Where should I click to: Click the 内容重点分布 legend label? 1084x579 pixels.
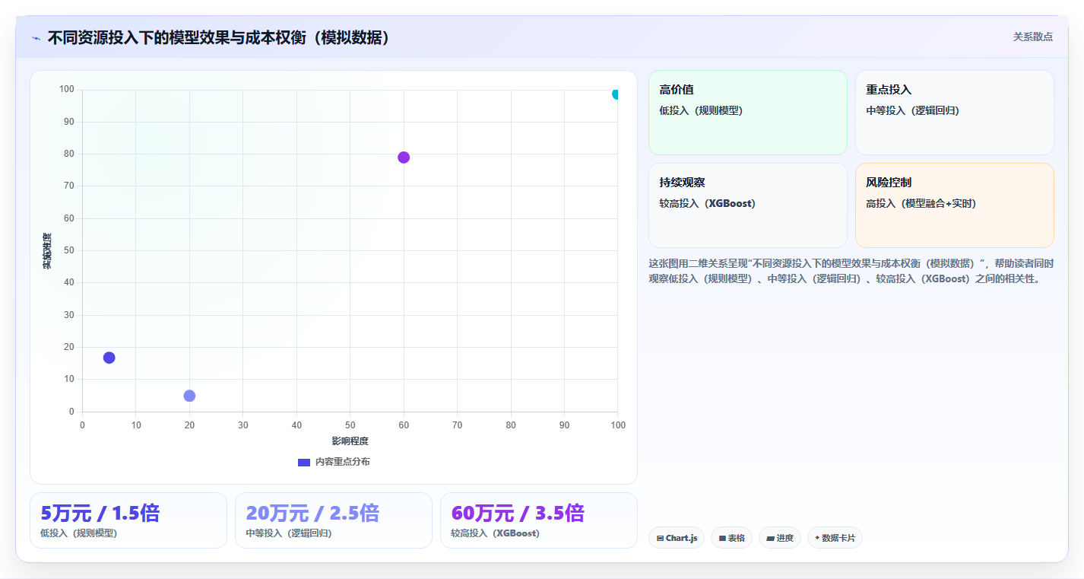(x=343, y=462)
